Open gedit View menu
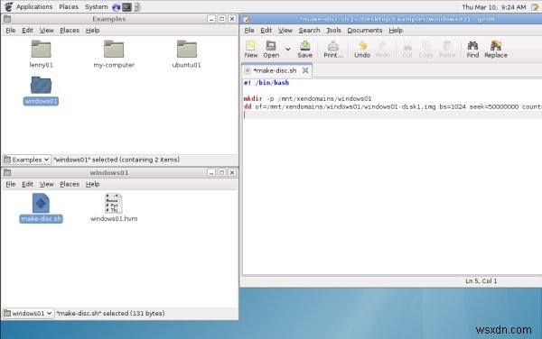This screenshot has height=339, width=542. pyautogui.click(x=285, y=31)
